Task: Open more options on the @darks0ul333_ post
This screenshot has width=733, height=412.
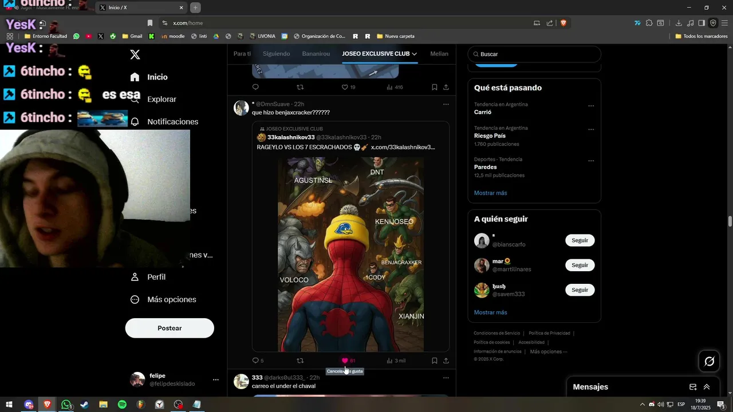Action: 446,378
